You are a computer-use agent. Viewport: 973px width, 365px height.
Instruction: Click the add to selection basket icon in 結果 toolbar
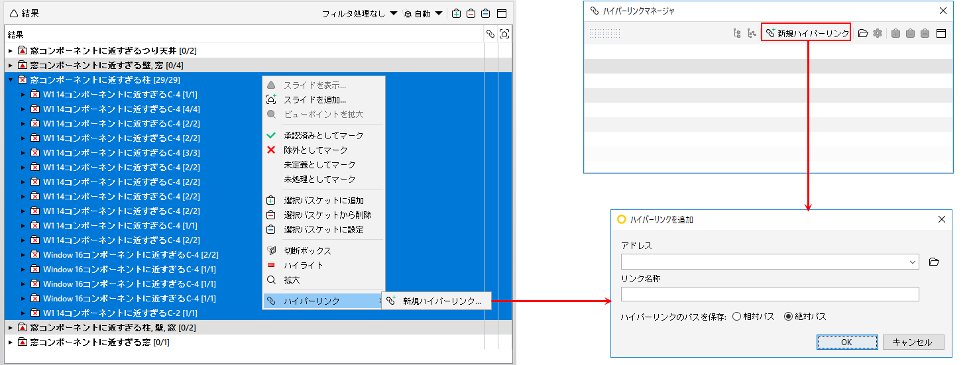[x=456, y=13]
